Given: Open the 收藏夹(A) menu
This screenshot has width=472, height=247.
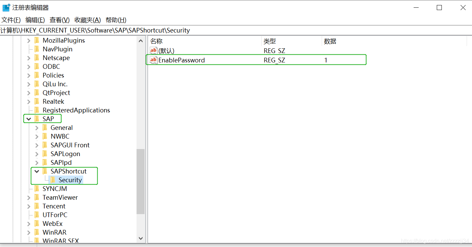Looking at the screenshot, I should 88,20.
